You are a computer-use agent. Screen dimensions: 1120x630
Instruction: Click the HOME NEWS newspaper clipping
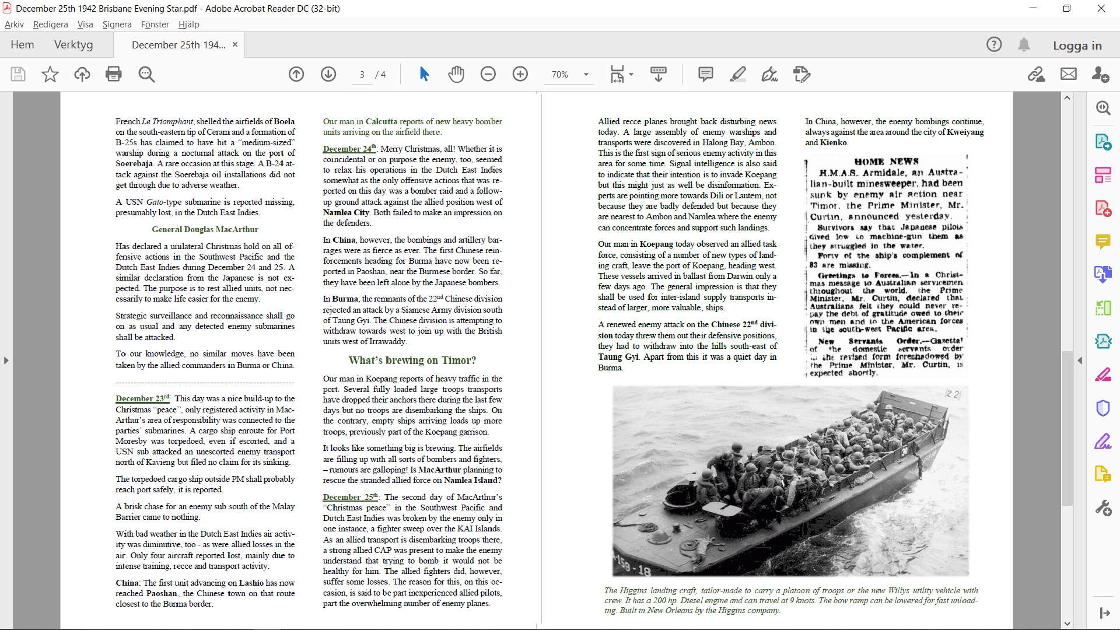point(886,267)
